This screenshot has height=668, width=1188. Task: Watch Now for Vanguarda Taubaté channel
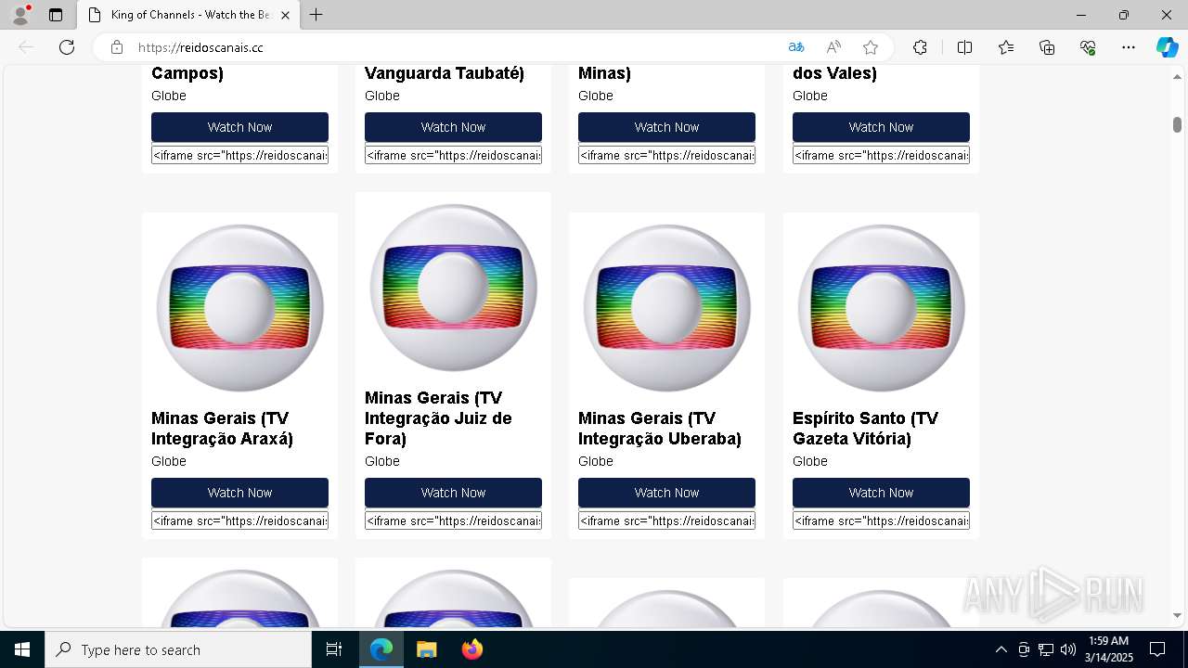pos(453,127)
